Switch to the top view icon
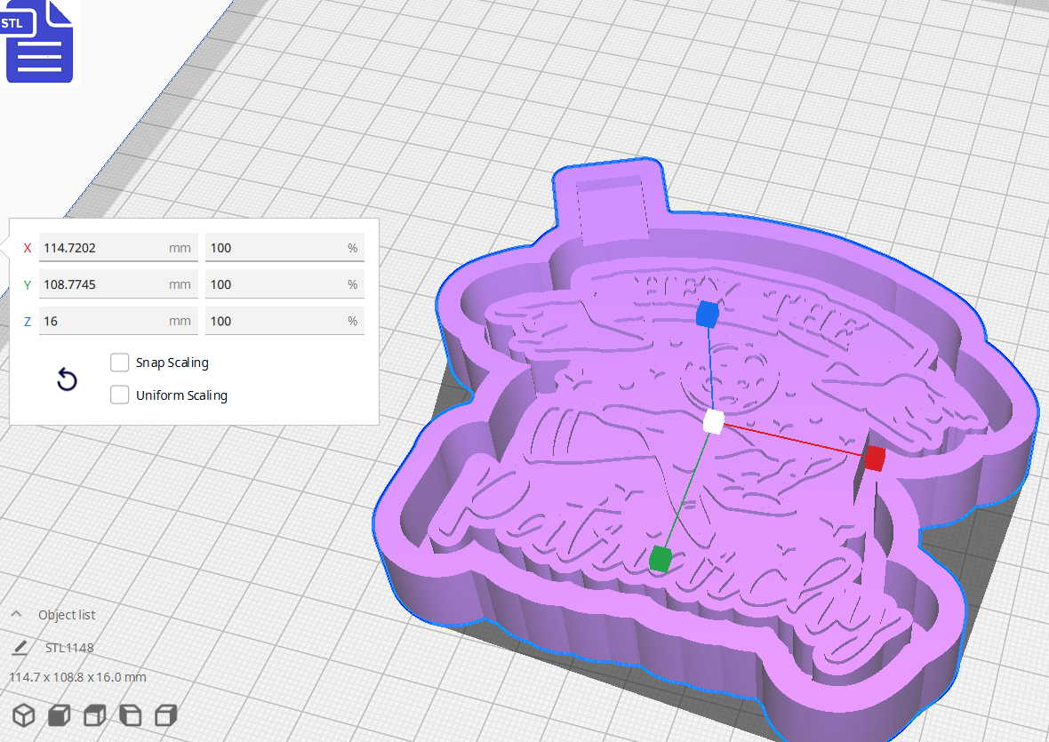The image size is (1049, 742). click(93, 714)
